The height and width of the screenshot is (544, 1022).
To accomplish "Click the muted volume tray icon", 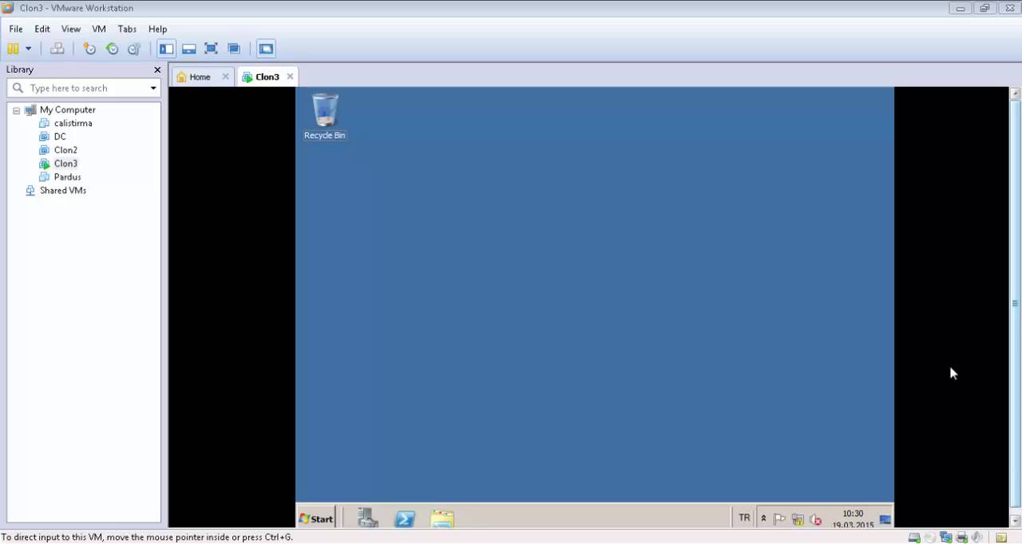I will point(815,519).
